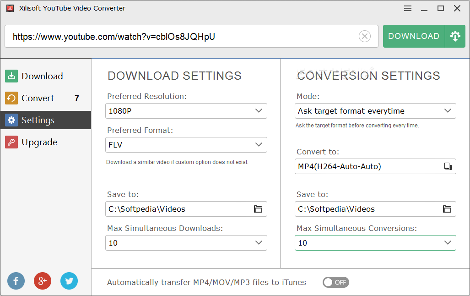Expand Preferred Resolution dropdown showing 1080P
Viewport: 470px width, 296px height.
186,111
